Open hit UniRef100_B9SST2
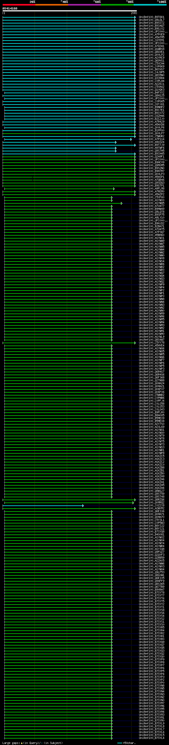Viewport: 169px width, 745px height. [152, 23]
